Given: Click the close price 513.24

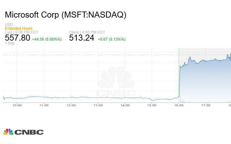Looking at the screenshot, I should 81,38.
